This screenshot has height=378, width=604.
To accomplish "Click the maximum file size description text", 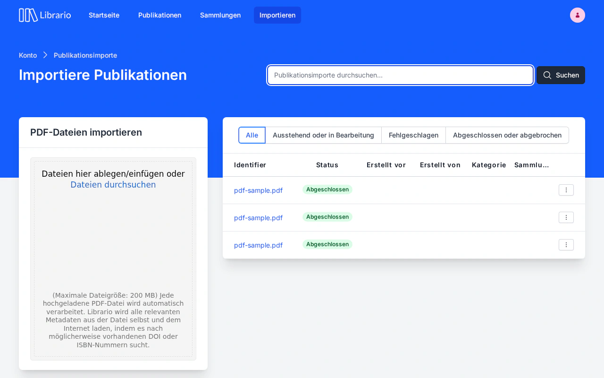I will [x=113, y=320].
